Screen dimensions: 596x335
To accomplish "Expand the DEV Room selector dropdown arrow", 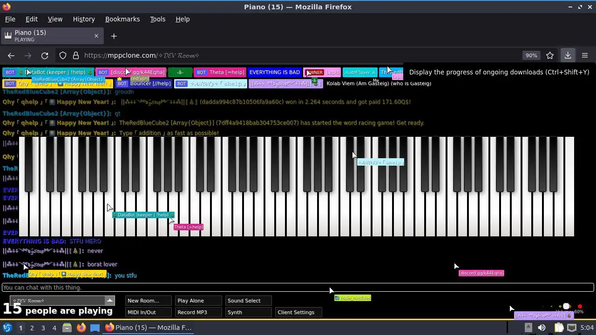I will pos(109,300).
